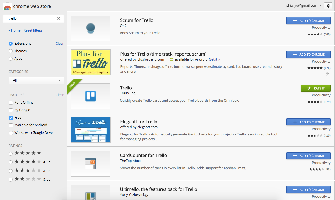Viewport: 335px width, 200px height.
Task: Clear the search box with the X icon
Action: [x=59, y=18]
